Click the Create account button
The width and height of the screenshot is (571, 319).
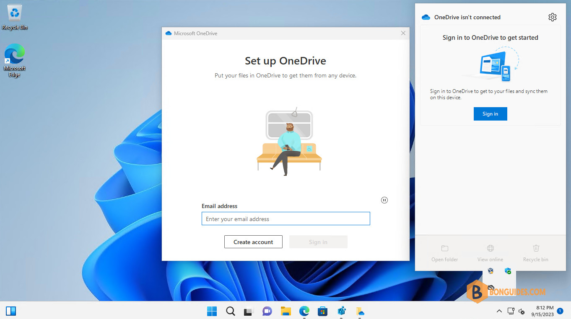(253, 242)
